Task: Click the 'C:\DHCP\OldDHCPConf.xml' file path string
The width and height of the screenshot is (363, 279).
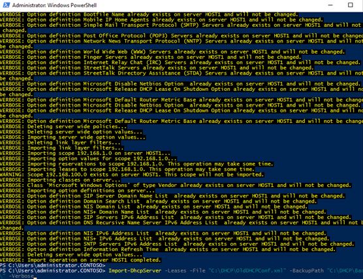Action: click(x=247, y=271)
